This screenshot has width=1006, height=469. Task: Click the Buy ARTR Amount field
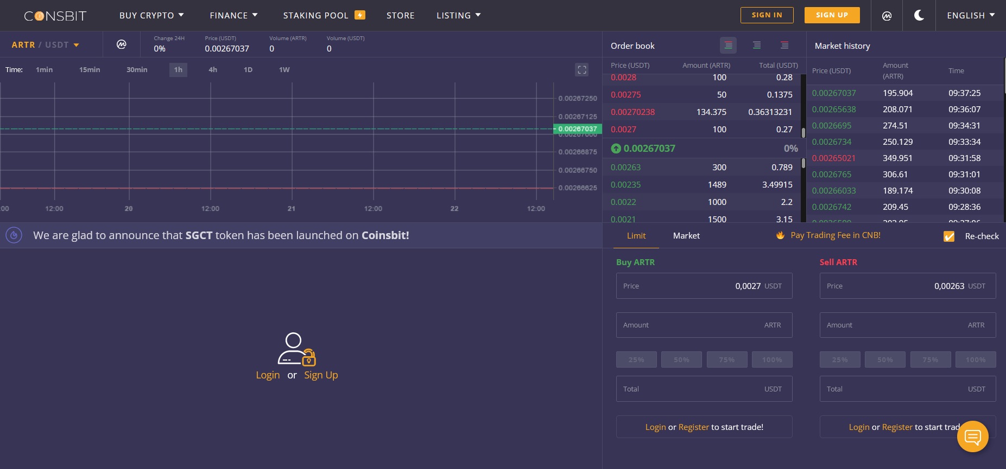pyautogui.click(x=704, y=325)
